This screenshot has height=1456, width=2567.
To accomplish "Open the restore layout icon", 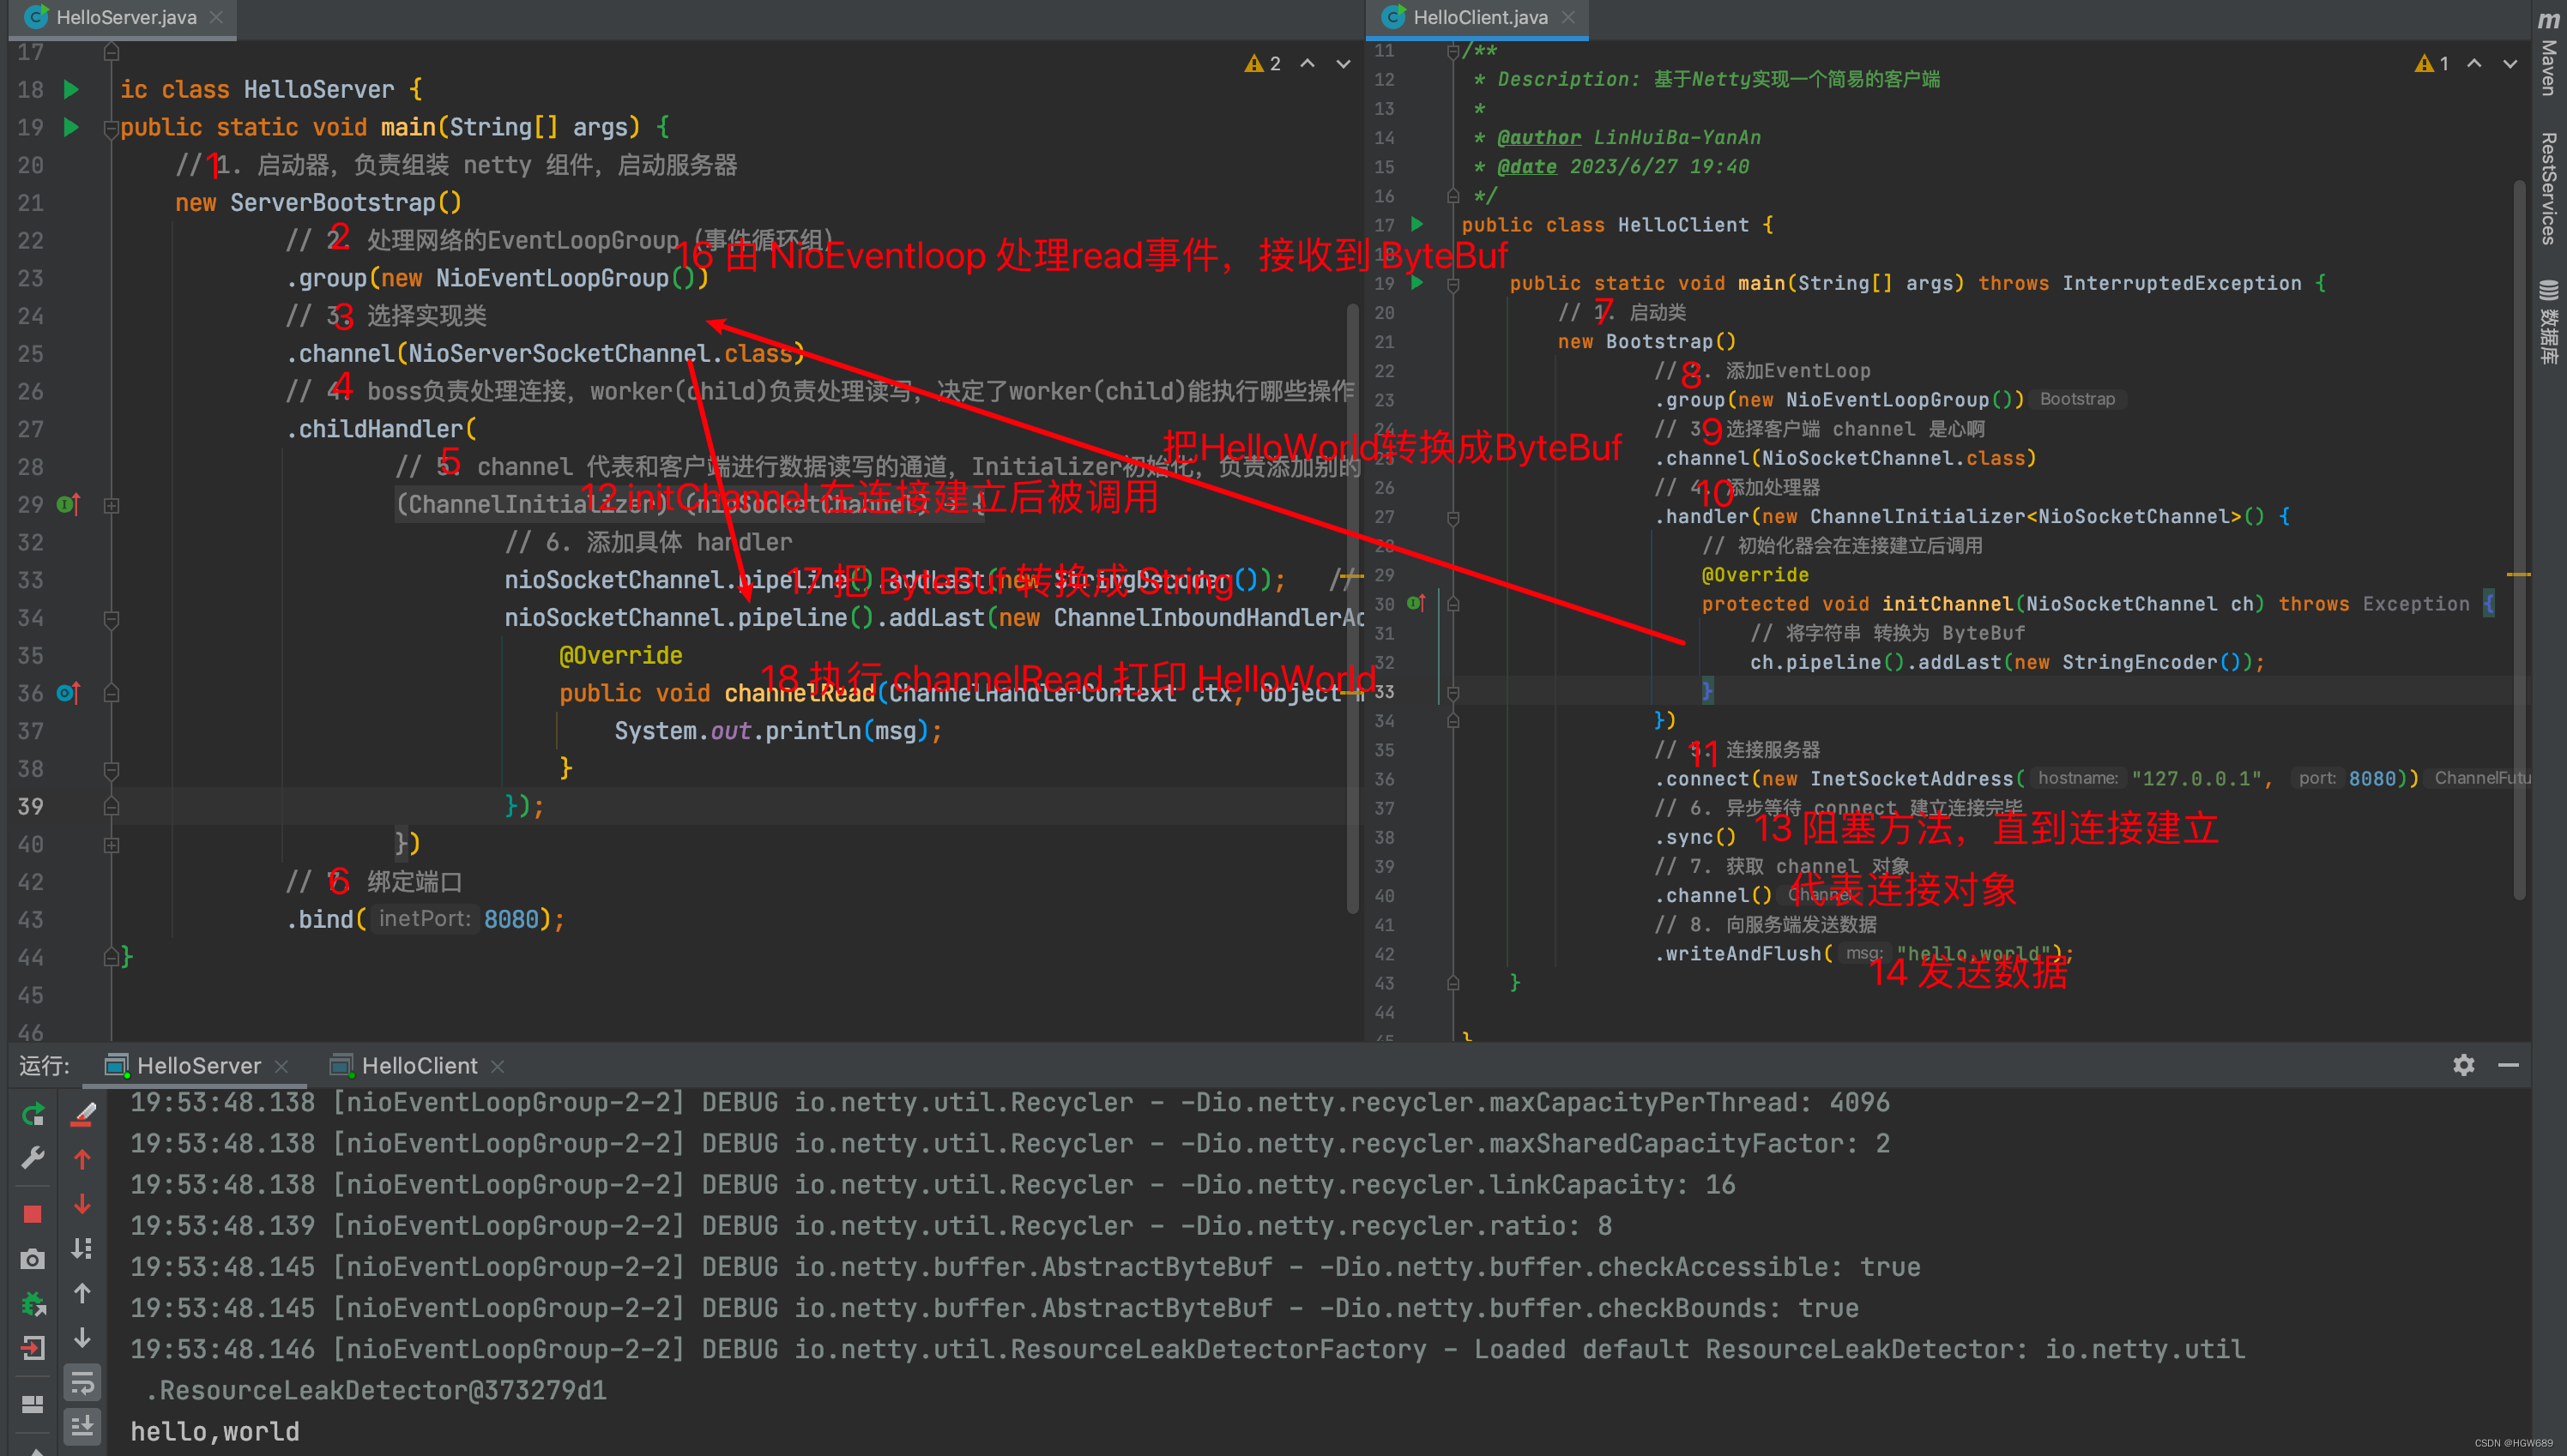I will pyautogui.click(x=33, y=1404).
